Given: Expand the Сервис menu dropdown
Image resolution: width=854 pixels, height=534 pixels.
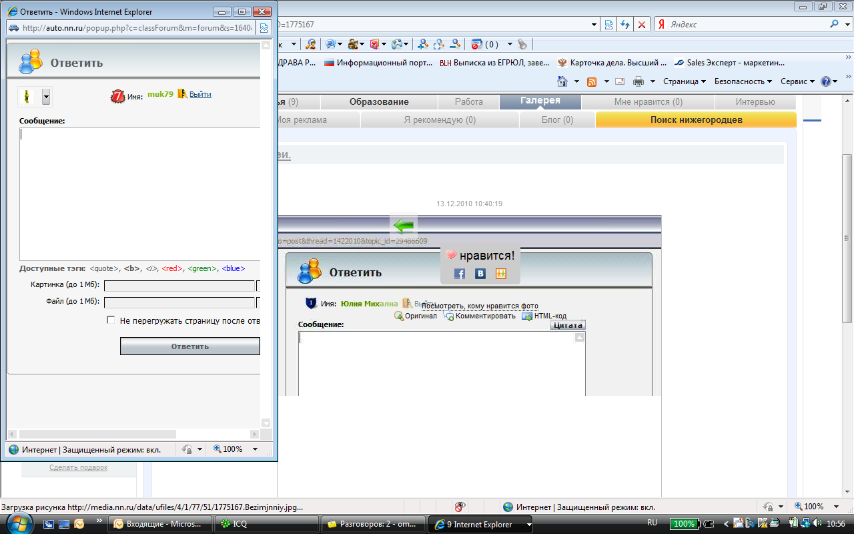Looking at the screenshot, I should pos(798,81).
